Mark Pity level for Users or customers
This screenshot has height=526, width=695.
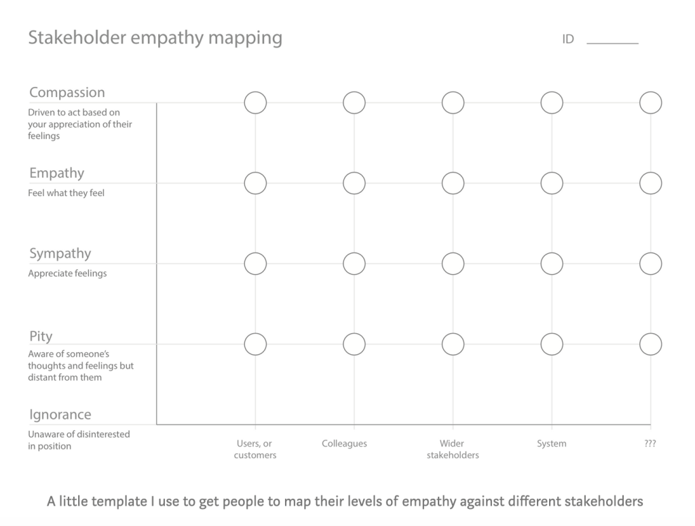255,344
